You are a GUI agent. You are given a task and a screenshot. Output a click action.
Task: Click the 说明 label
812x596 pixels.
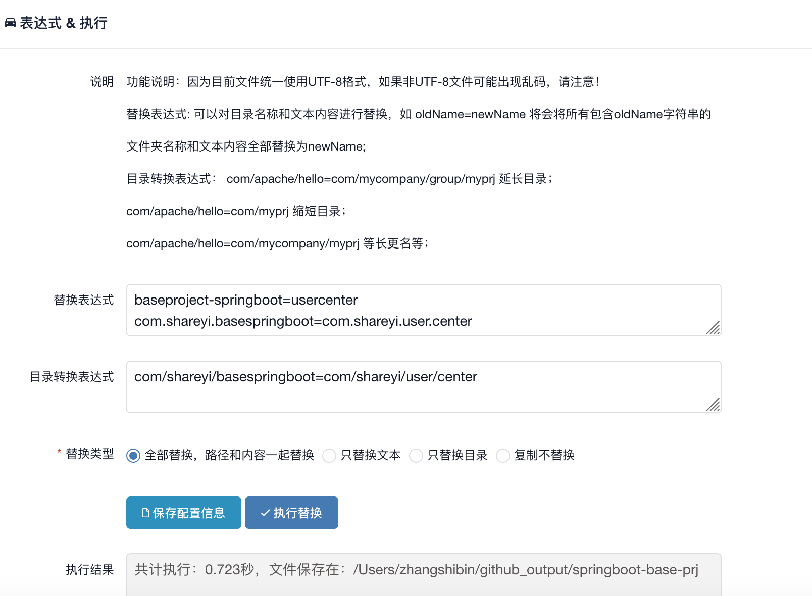tap(101, 82)
